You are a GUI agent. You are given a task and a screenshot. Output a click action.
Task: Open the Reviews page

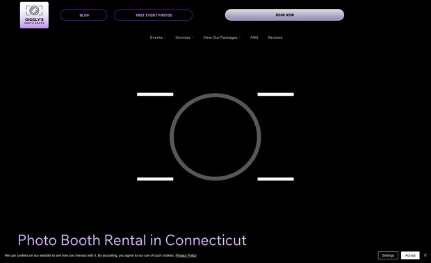coord(275,37)
